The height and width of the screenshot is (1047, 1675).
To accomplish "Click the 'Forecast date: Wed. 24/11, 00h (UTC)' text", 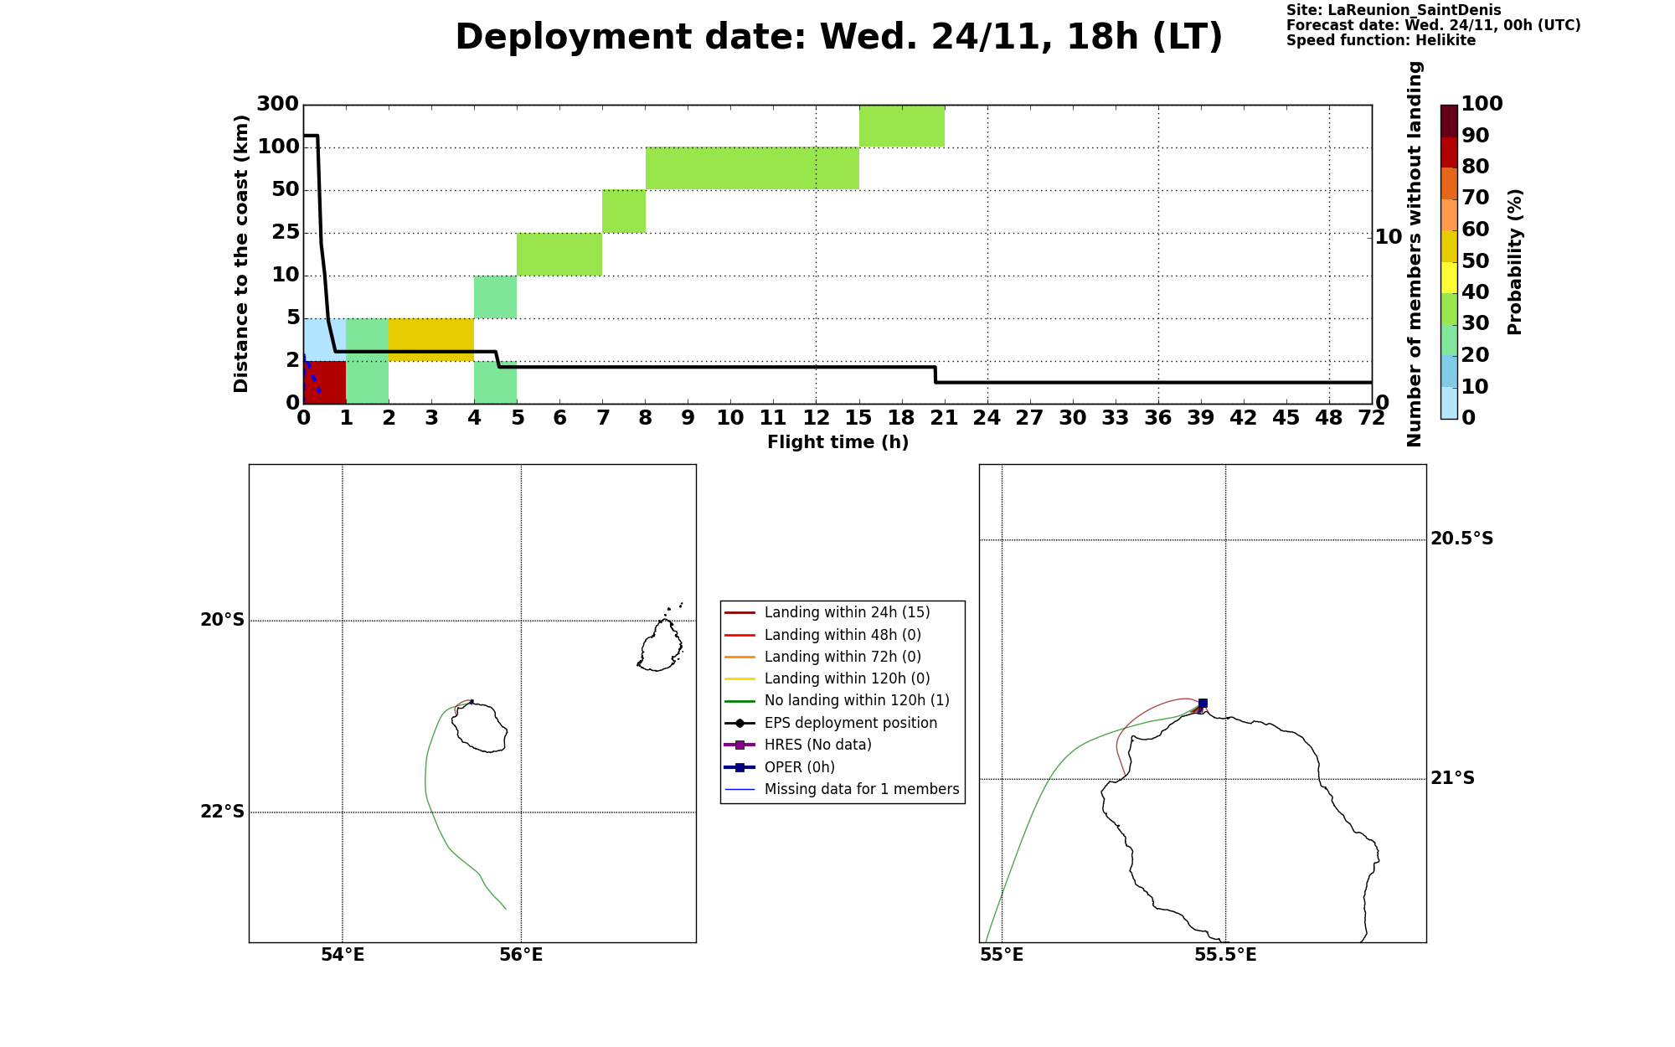I will tap(1433, 25).
